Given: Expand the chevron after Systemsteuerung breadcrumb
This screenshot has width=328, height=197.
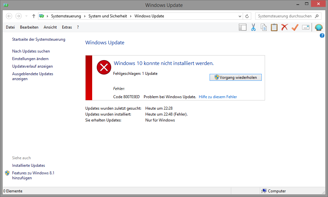Looking at the screenshot, I should (85, 16).
